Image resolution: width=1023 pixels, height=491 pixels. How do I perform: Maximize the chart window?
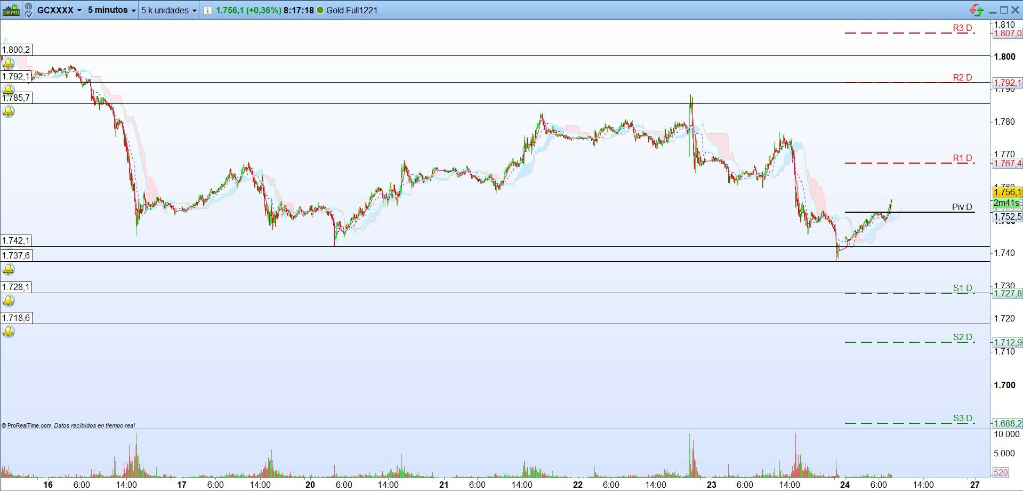(x=1004, y=10)
